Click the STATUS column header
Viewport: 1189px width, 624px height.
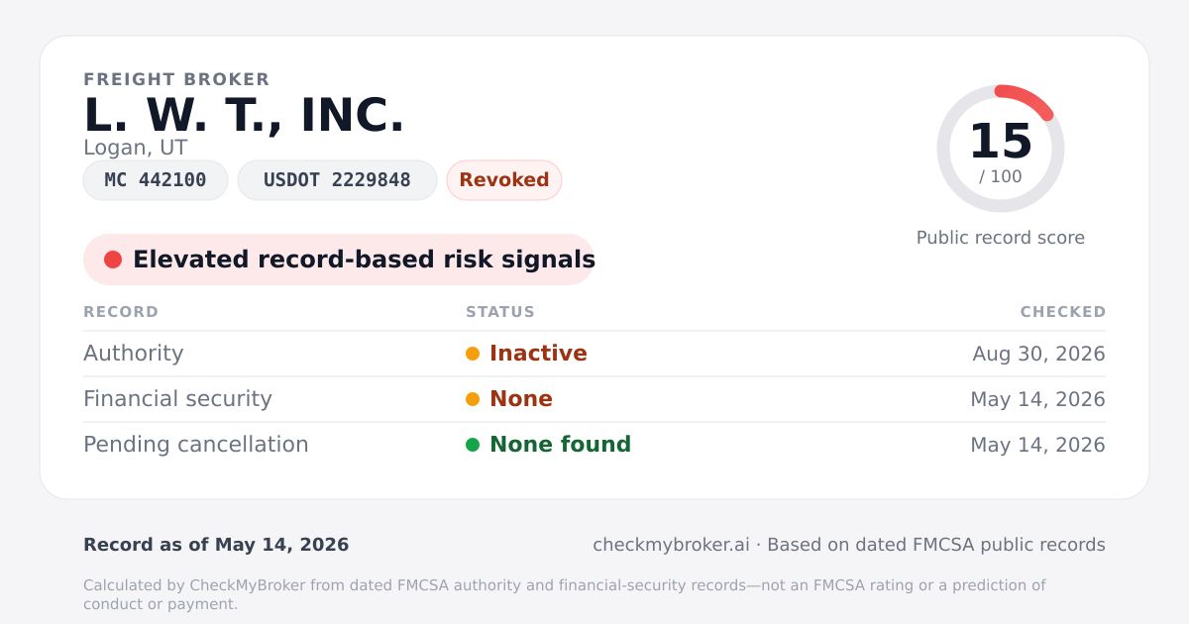(x=500, y=312)
